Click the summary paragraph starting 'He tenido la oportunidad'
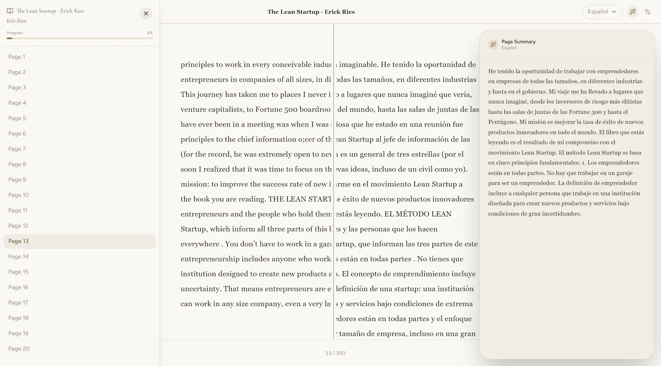This screenshot has width=661, height=366. 566,142
